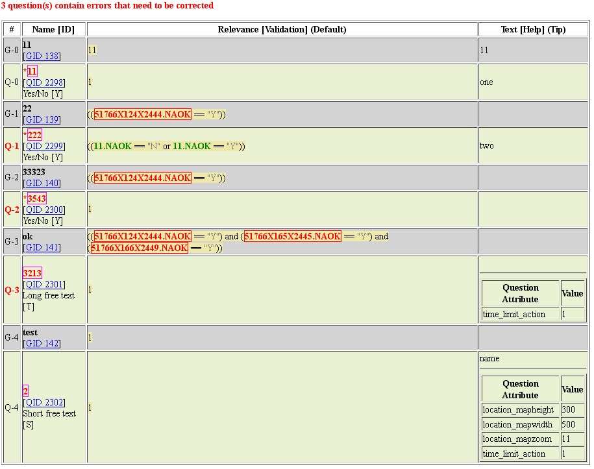Screen dimensions: 594x469
Task: Open the GID 141 link for group ok
Action: click(x=42, y=247)
